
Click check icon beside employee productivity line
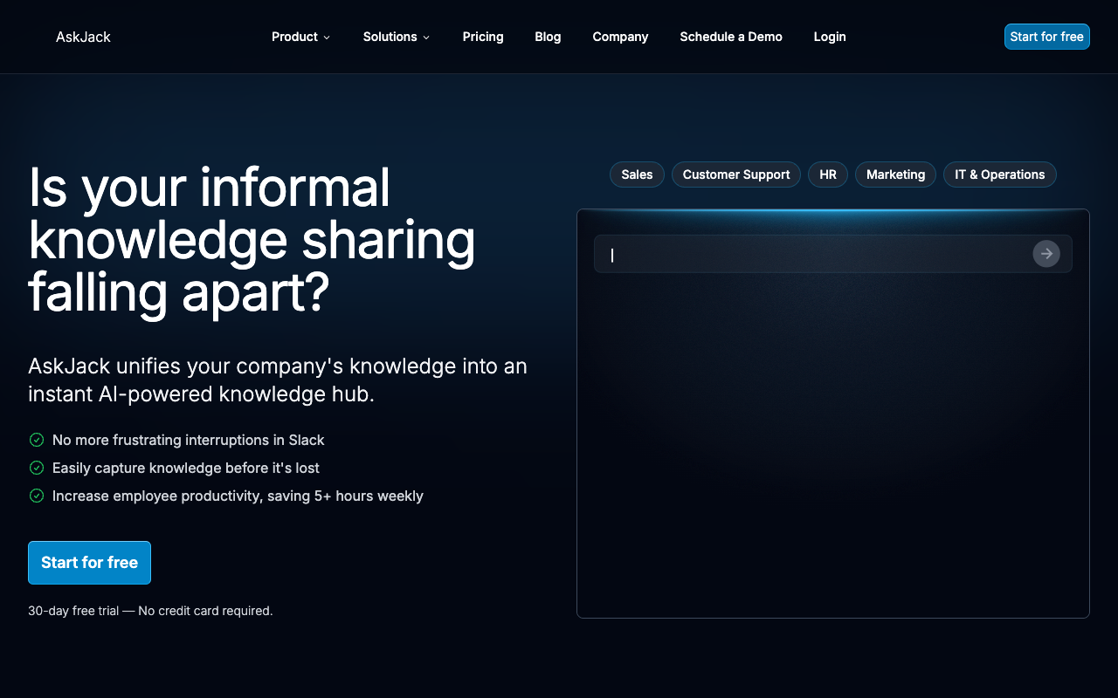37,496
